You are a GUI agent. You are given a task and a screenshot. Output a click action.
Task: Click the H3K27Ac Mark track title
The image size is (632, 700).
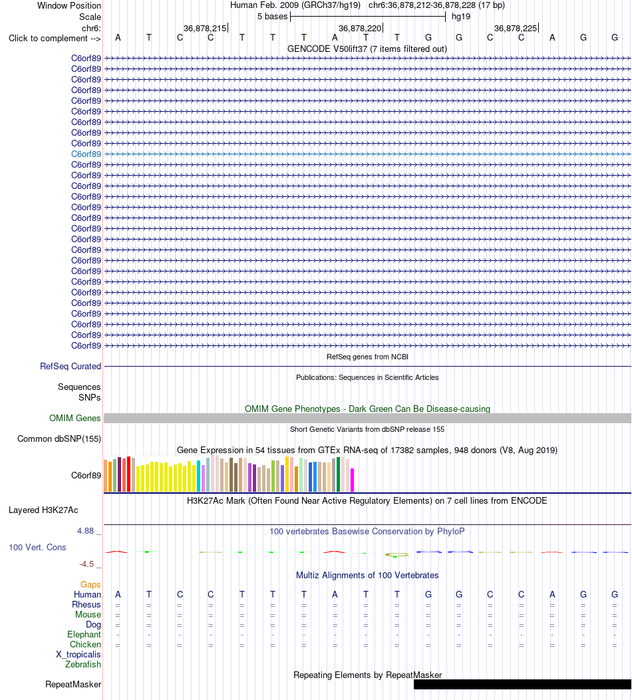click(x=367, y=501)
